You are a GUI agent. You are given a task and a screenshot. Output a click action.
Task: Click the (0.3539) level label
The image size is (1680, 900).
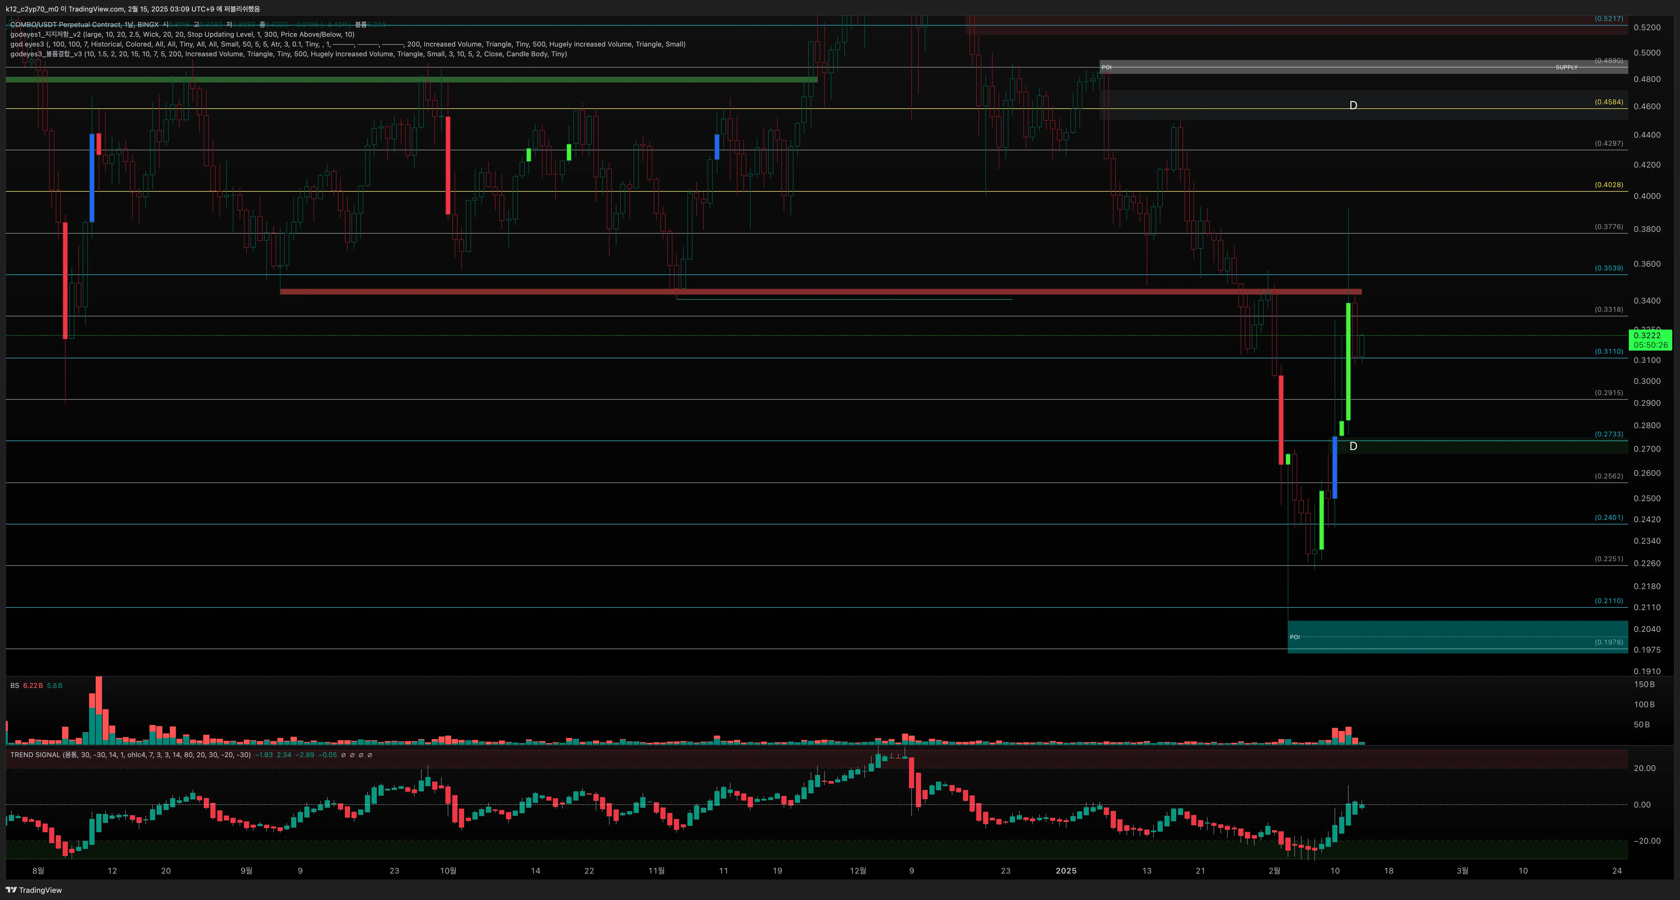click(1609, 268)
